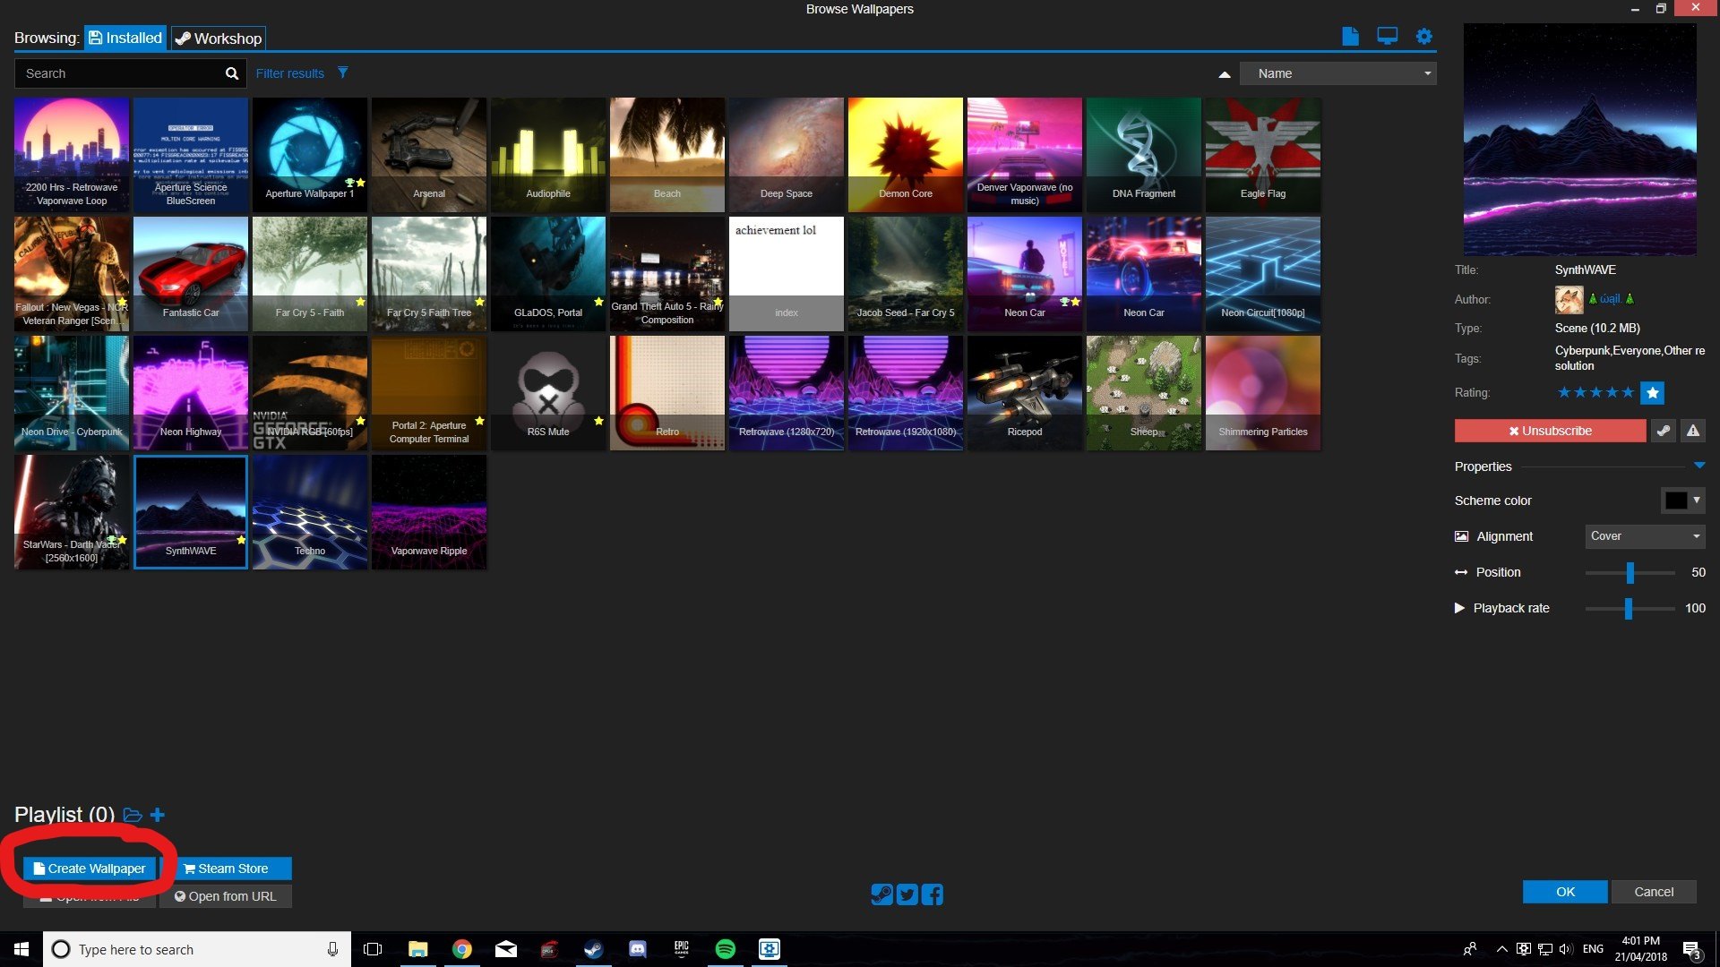This screenshot has width=1720, height=967.
Task: Drag the Playback rate slider
Action: tap(1632, 608)
